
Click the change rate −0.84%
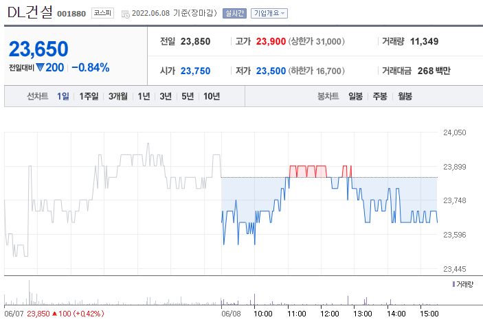[x=91, y=67]
